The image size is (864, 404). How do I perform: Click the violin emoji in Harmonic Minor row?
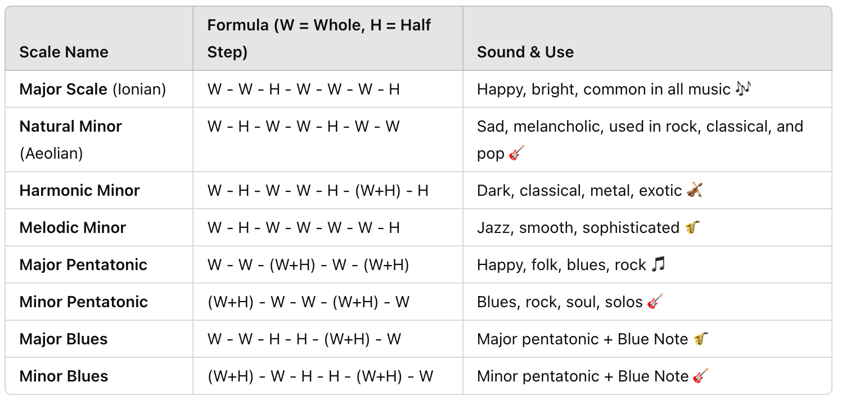(695, 190)
